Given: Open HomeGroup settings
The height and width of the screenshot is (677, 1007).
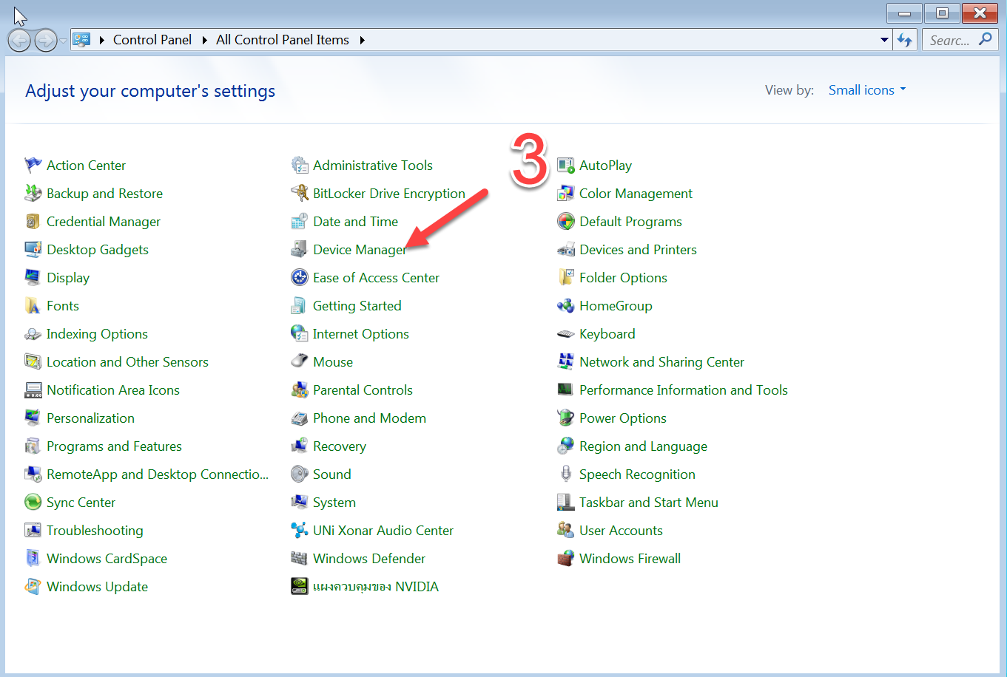Looking at the screenshot, I should [x=616, y=305].
